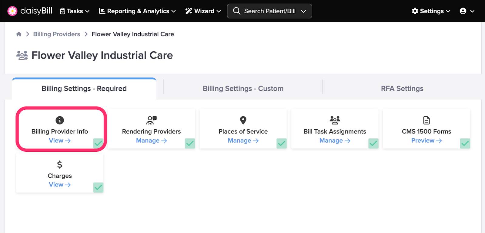
Task: Click Flower Valley Industrial Care breadcrumb
Action: point(133,34)
